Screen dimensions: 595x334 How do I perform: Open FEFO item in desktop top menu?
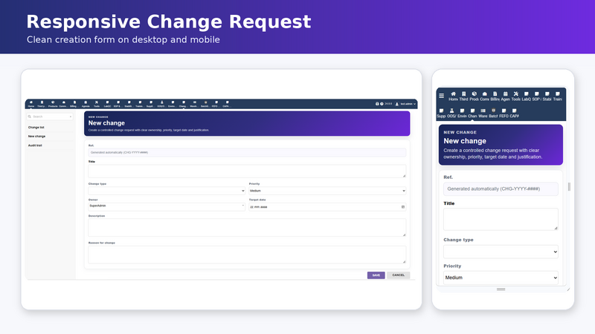[216, 104]
